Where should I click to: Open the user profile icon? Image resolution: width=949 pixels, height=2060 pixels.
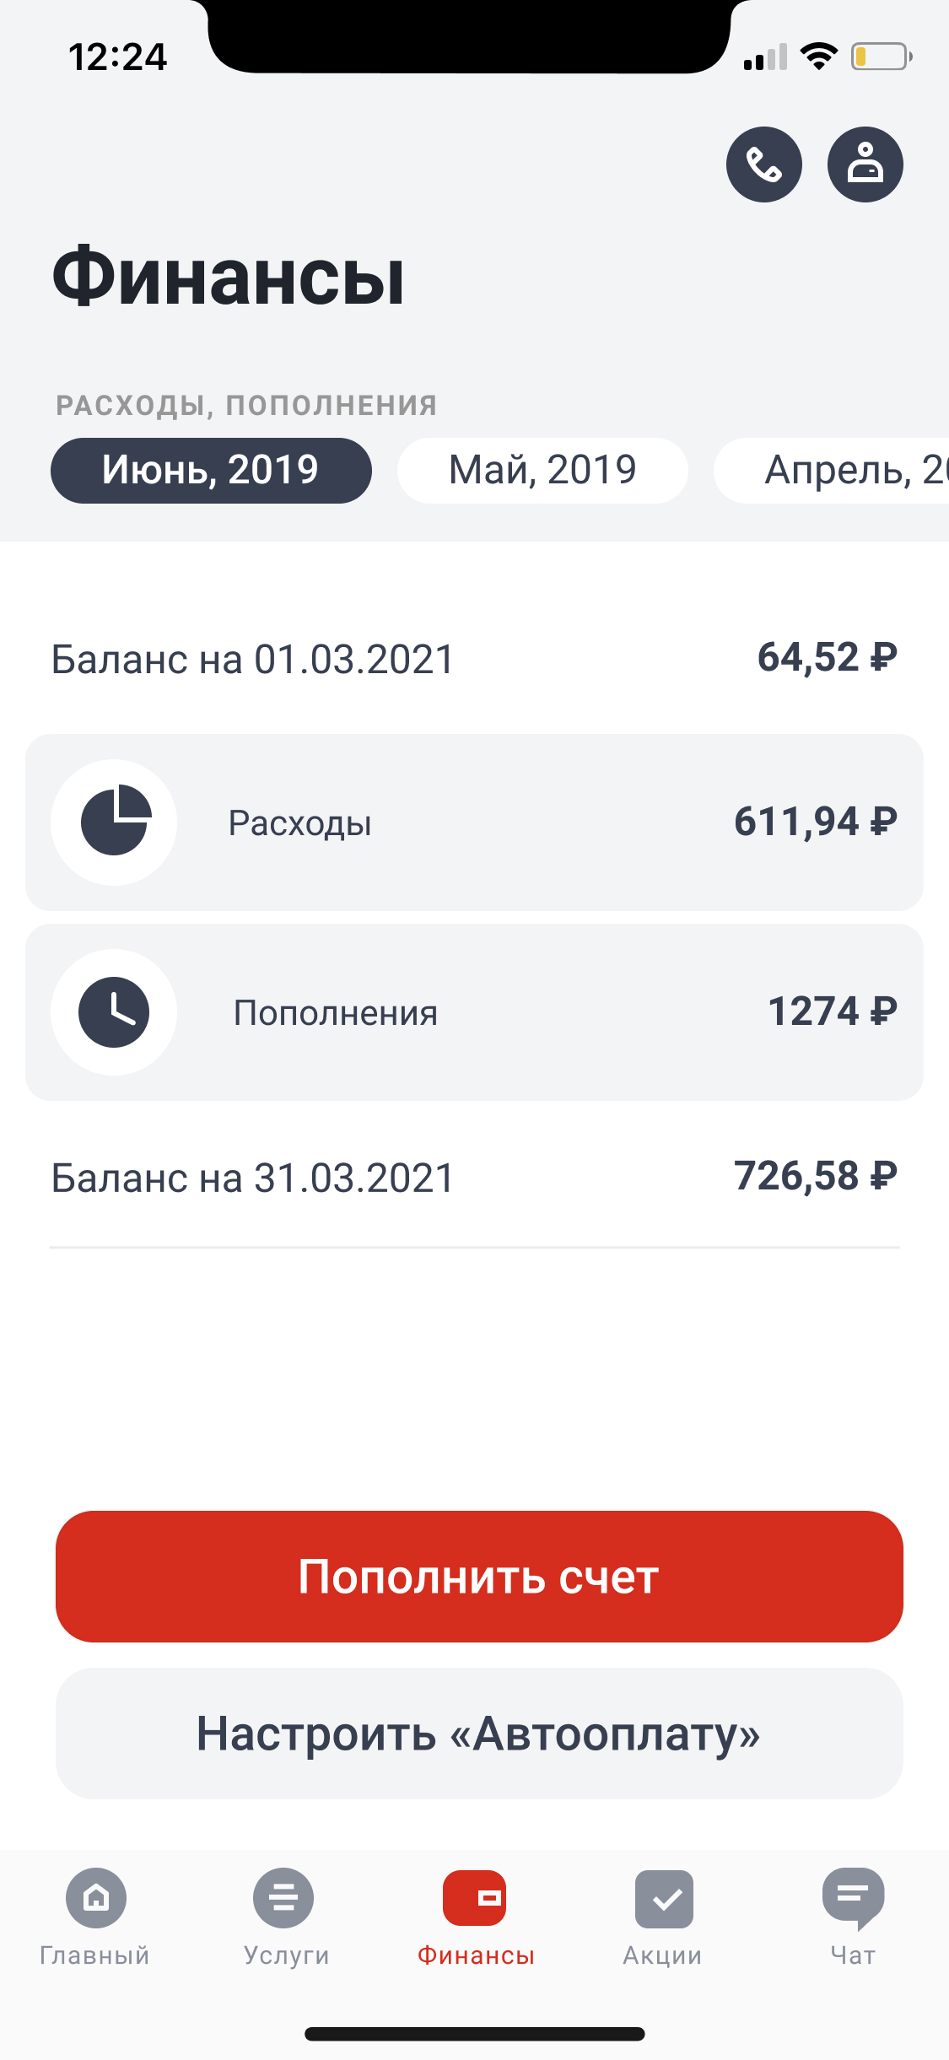point(865,164)
